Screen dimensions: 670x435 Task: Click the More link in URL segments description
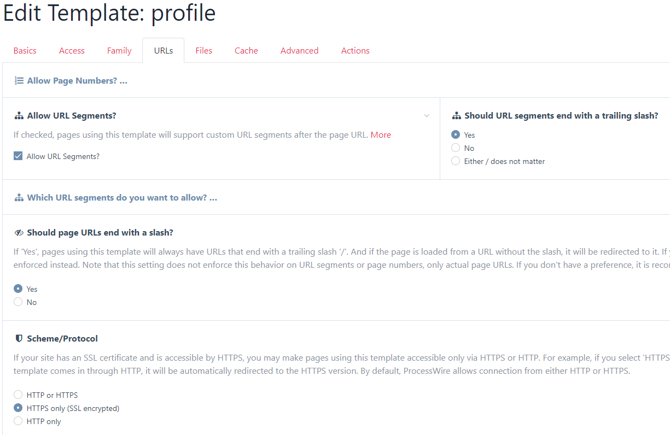point(381,134)
